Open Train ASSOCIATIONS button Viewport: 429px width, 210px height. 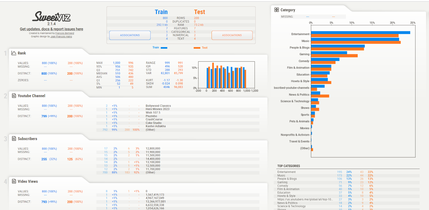[130, 35]
